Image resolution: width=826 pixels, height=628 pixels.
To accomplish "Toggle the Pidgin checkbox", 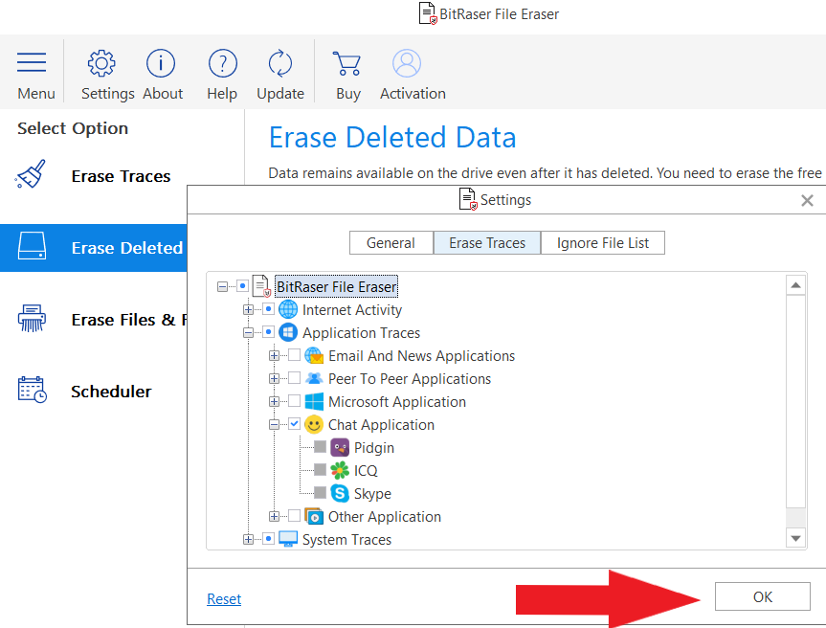I will (320, 447).
